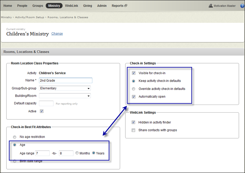Select Override activity check-in defaults

(x=134, y=89)
